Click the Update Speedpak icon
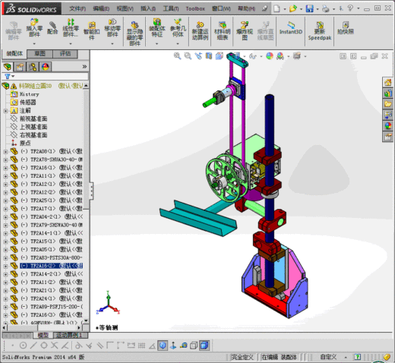Screen dimensions: 395x363 [320, 31]
